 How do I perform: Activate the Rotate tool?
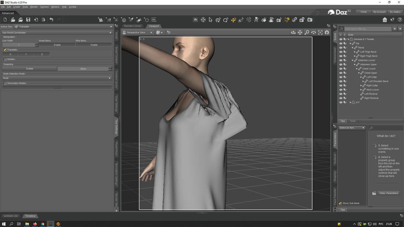(x=226, y=20)
